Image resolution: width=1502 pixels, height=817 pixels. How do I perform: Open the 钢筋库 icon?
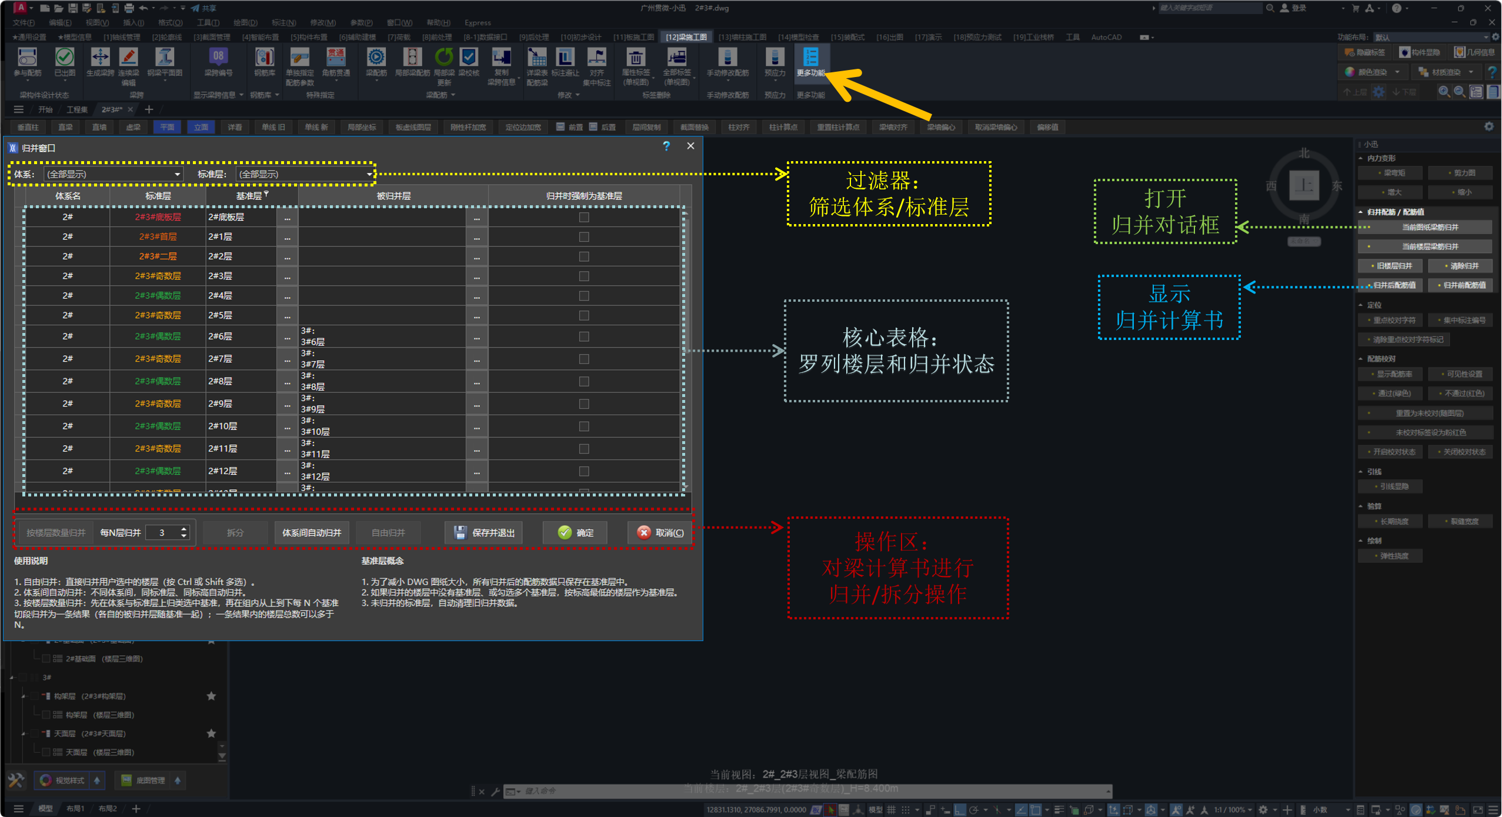(x=265, y=58)
